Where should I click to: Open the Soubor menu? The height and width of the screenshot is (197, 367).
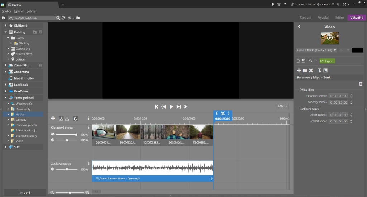coord(6,11)
